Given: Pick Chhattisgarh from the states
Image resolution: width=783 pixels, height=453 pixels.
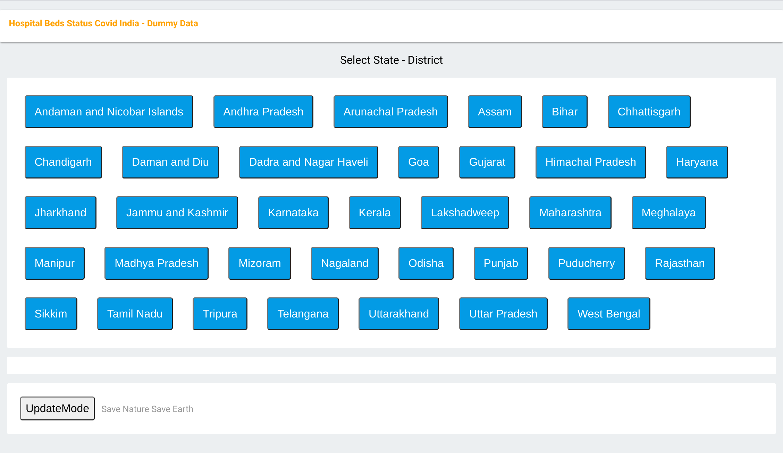Looking at the screenshot, I should pyautogui.click(x=649, y=112).
